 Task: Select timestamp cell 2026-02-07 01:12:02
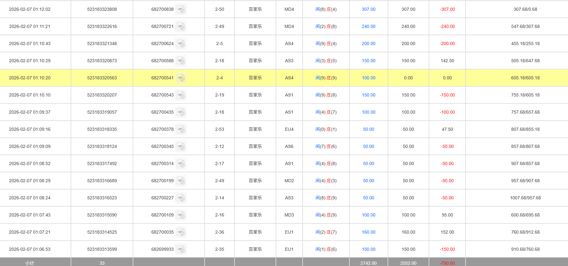point(30,10)
